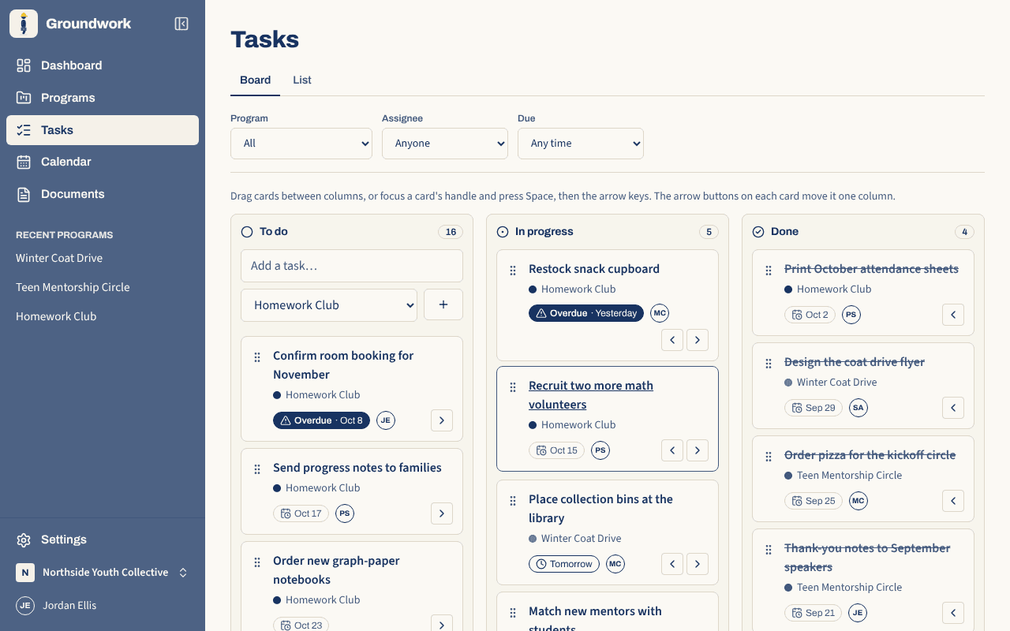Collapse the sidebar panel icon

pyautogui.click(x=181, y=24)
